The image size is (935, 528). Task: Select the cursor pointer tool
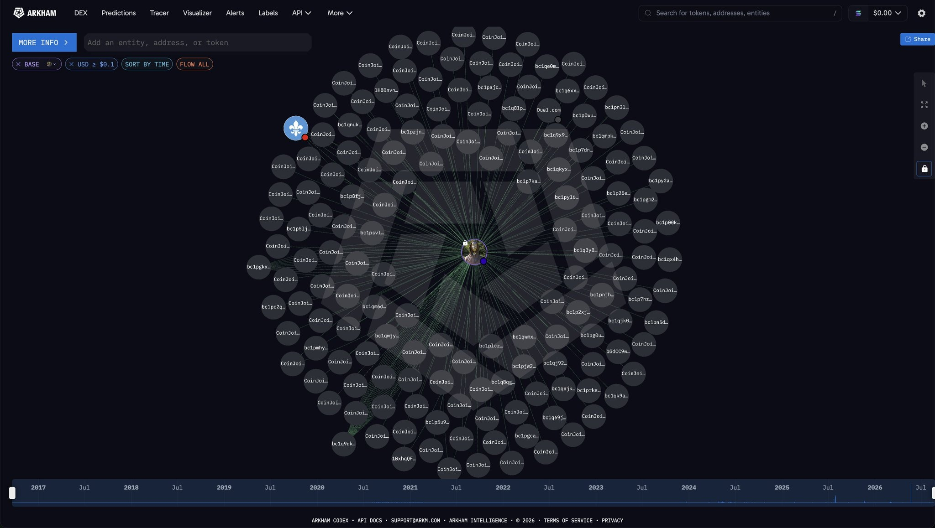[924, 83]
